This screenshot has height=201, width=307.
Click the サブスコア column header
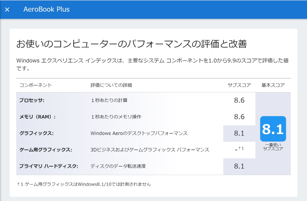(239, 85)
